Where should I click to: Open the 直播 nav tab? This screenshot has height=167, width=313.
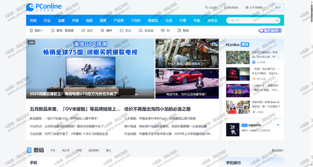pos(61,20)
